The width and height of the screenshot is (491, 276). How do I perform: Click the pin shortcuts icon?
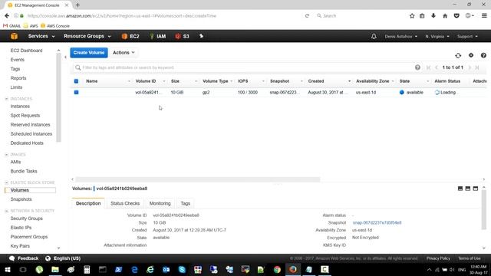click(201, 36)
